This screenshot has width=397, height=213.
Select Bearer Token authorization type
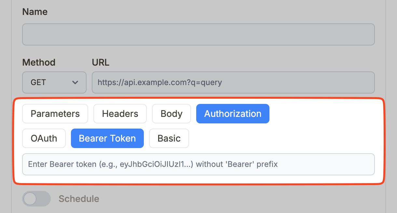coord(107,138)
